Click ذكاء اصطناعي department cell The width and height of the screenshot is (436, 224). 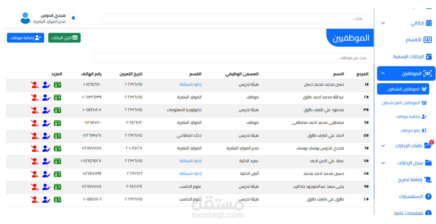coord(189,136)
